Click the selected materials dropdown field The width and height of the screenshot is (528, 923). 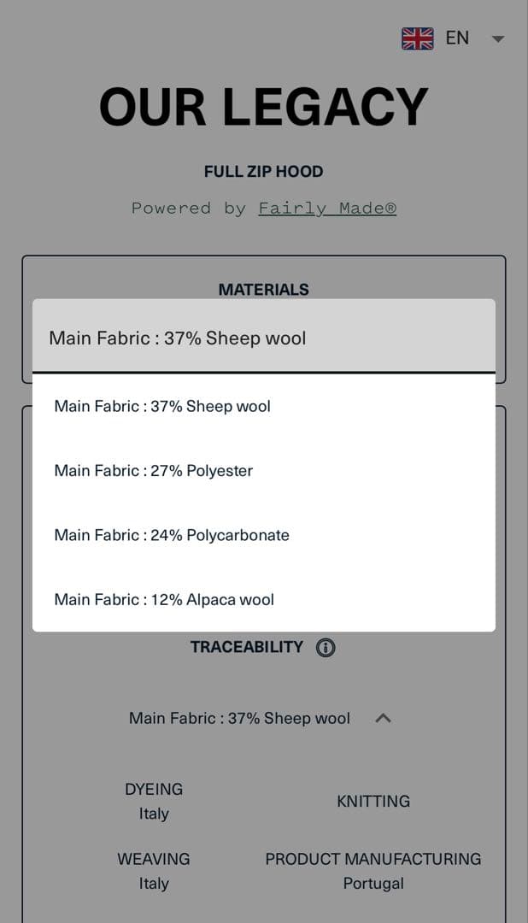tap(264, 338)
